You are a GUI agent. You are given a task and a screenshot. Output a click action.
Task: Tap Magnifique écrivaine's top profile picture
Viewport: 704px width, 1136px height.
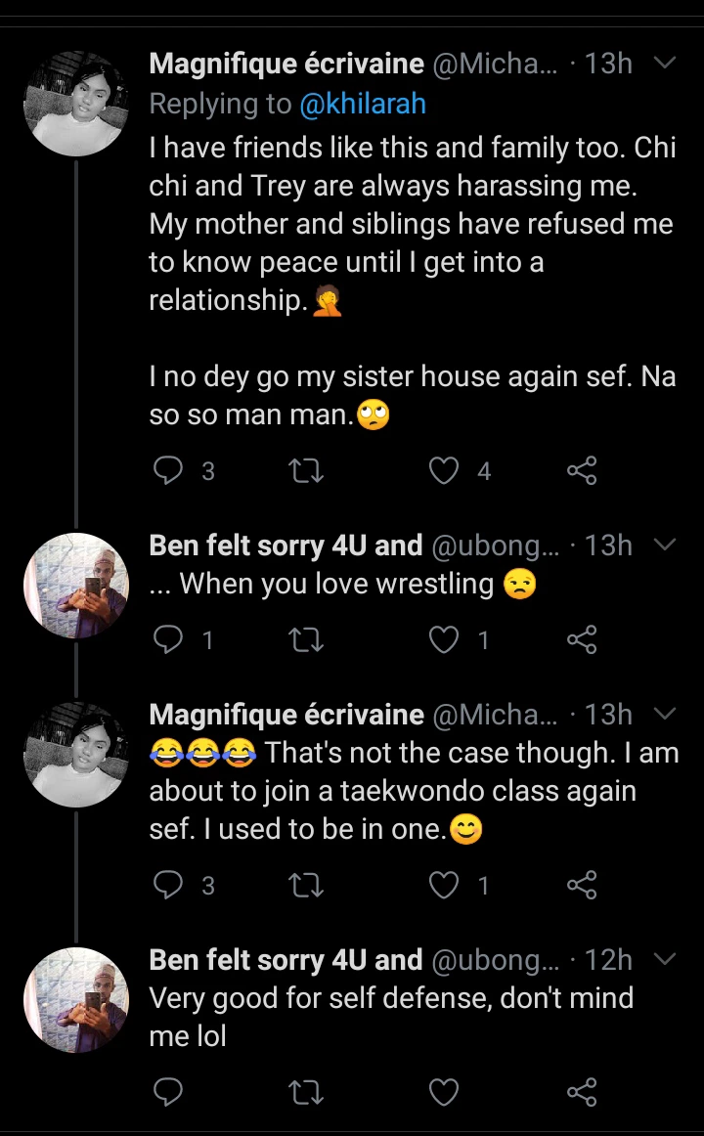76,104
